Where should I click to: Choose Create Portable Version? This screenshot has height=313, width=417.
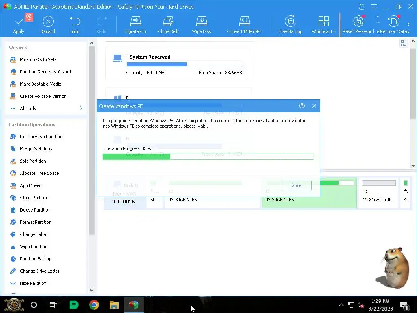click(x=43, y=96)
